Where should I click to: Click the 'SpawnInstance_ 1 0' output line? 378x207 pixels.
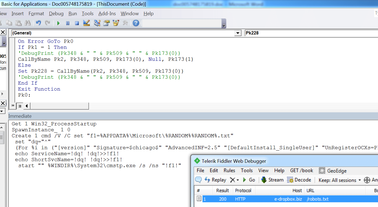click(x=41, y=130)
